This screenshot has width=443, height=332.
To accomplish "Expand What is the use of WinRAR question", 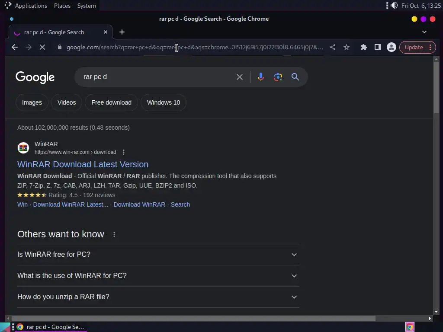I will (x=158, y=276).
